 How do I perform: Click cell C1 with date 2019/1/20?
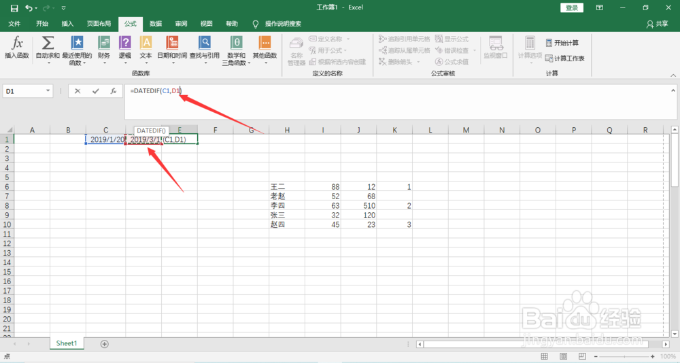(x=106, y=139)
